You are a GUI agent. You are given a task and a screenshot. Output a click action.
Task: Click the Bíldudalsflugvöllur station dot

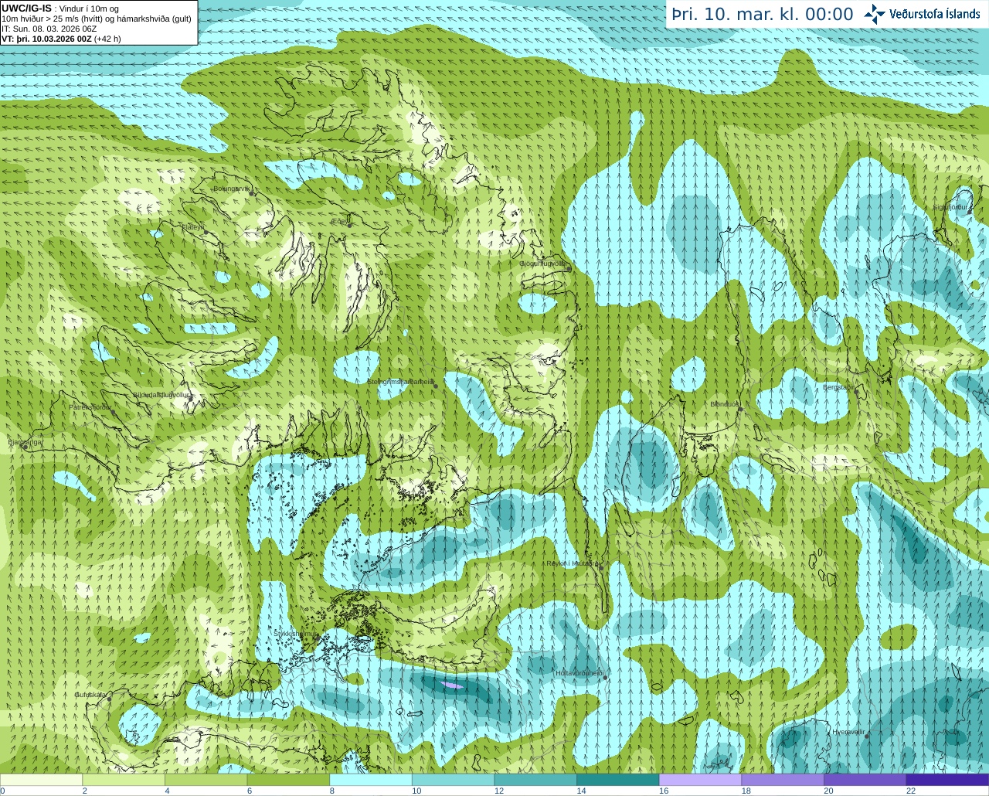pyautogui.click(x=192, y=399)
